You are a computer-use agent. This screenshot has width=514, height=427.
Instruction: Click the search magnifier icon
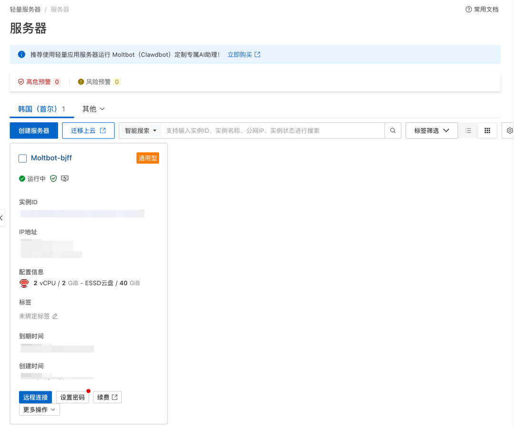(x=393, y=130)
